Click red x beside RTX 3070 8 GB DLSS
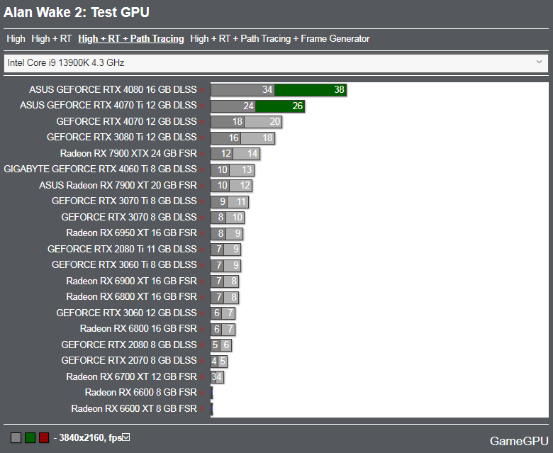Screen dimensions: 553x453 (202, 218)
